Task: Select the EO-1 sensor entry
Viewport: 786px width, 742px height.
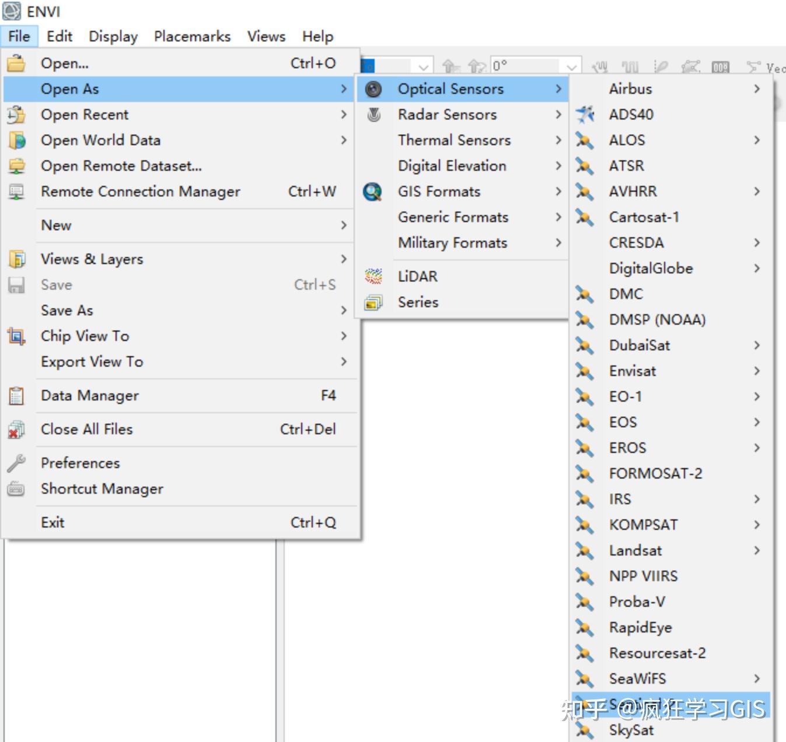Action: (x=672, y=396)
